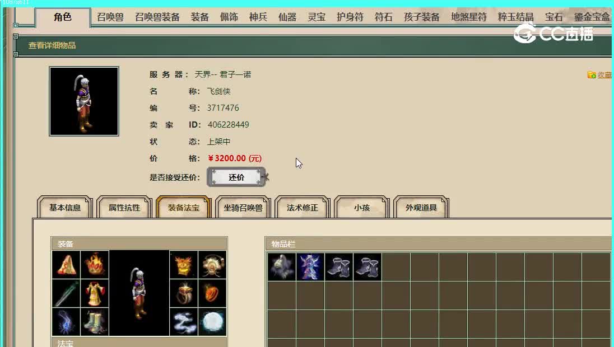Inspect the golden beast mask equipment icon

[184, 265]
